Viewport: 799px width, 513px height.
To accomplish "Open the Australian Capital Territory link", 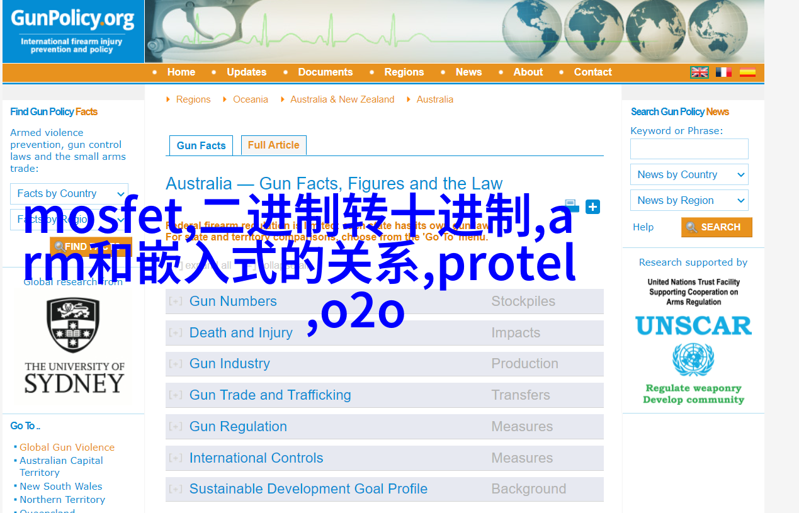I will [61, 466].
